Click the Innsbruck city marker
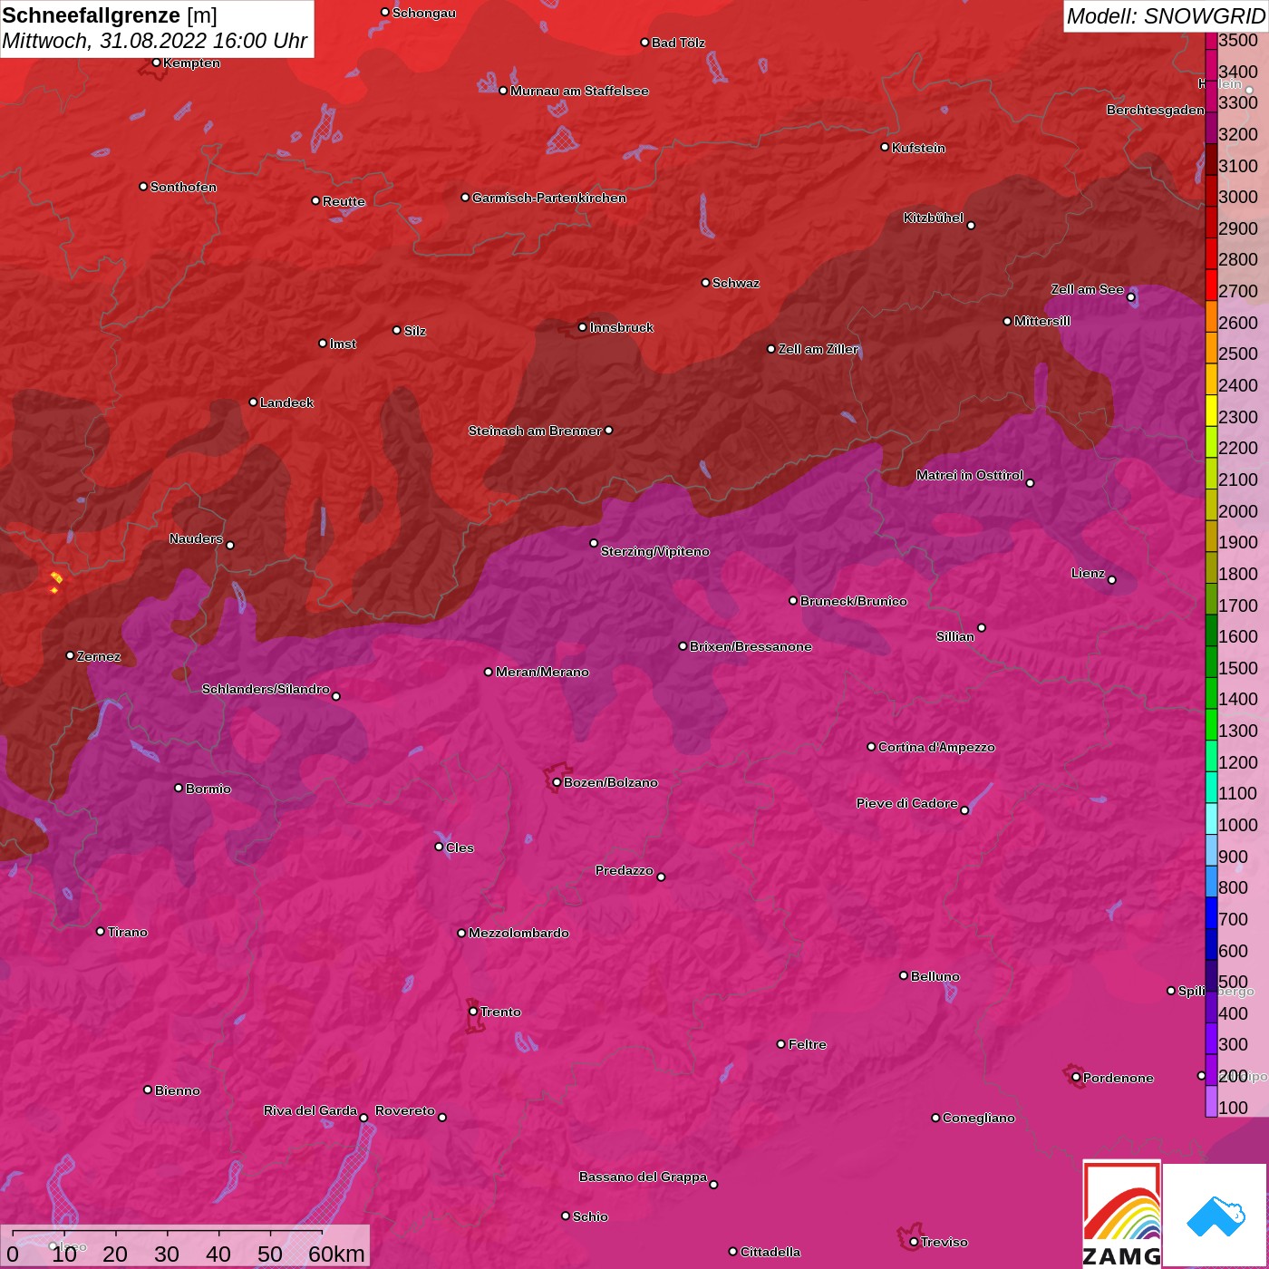This screenshot has width=1269, height=1269. click(582, 327)
